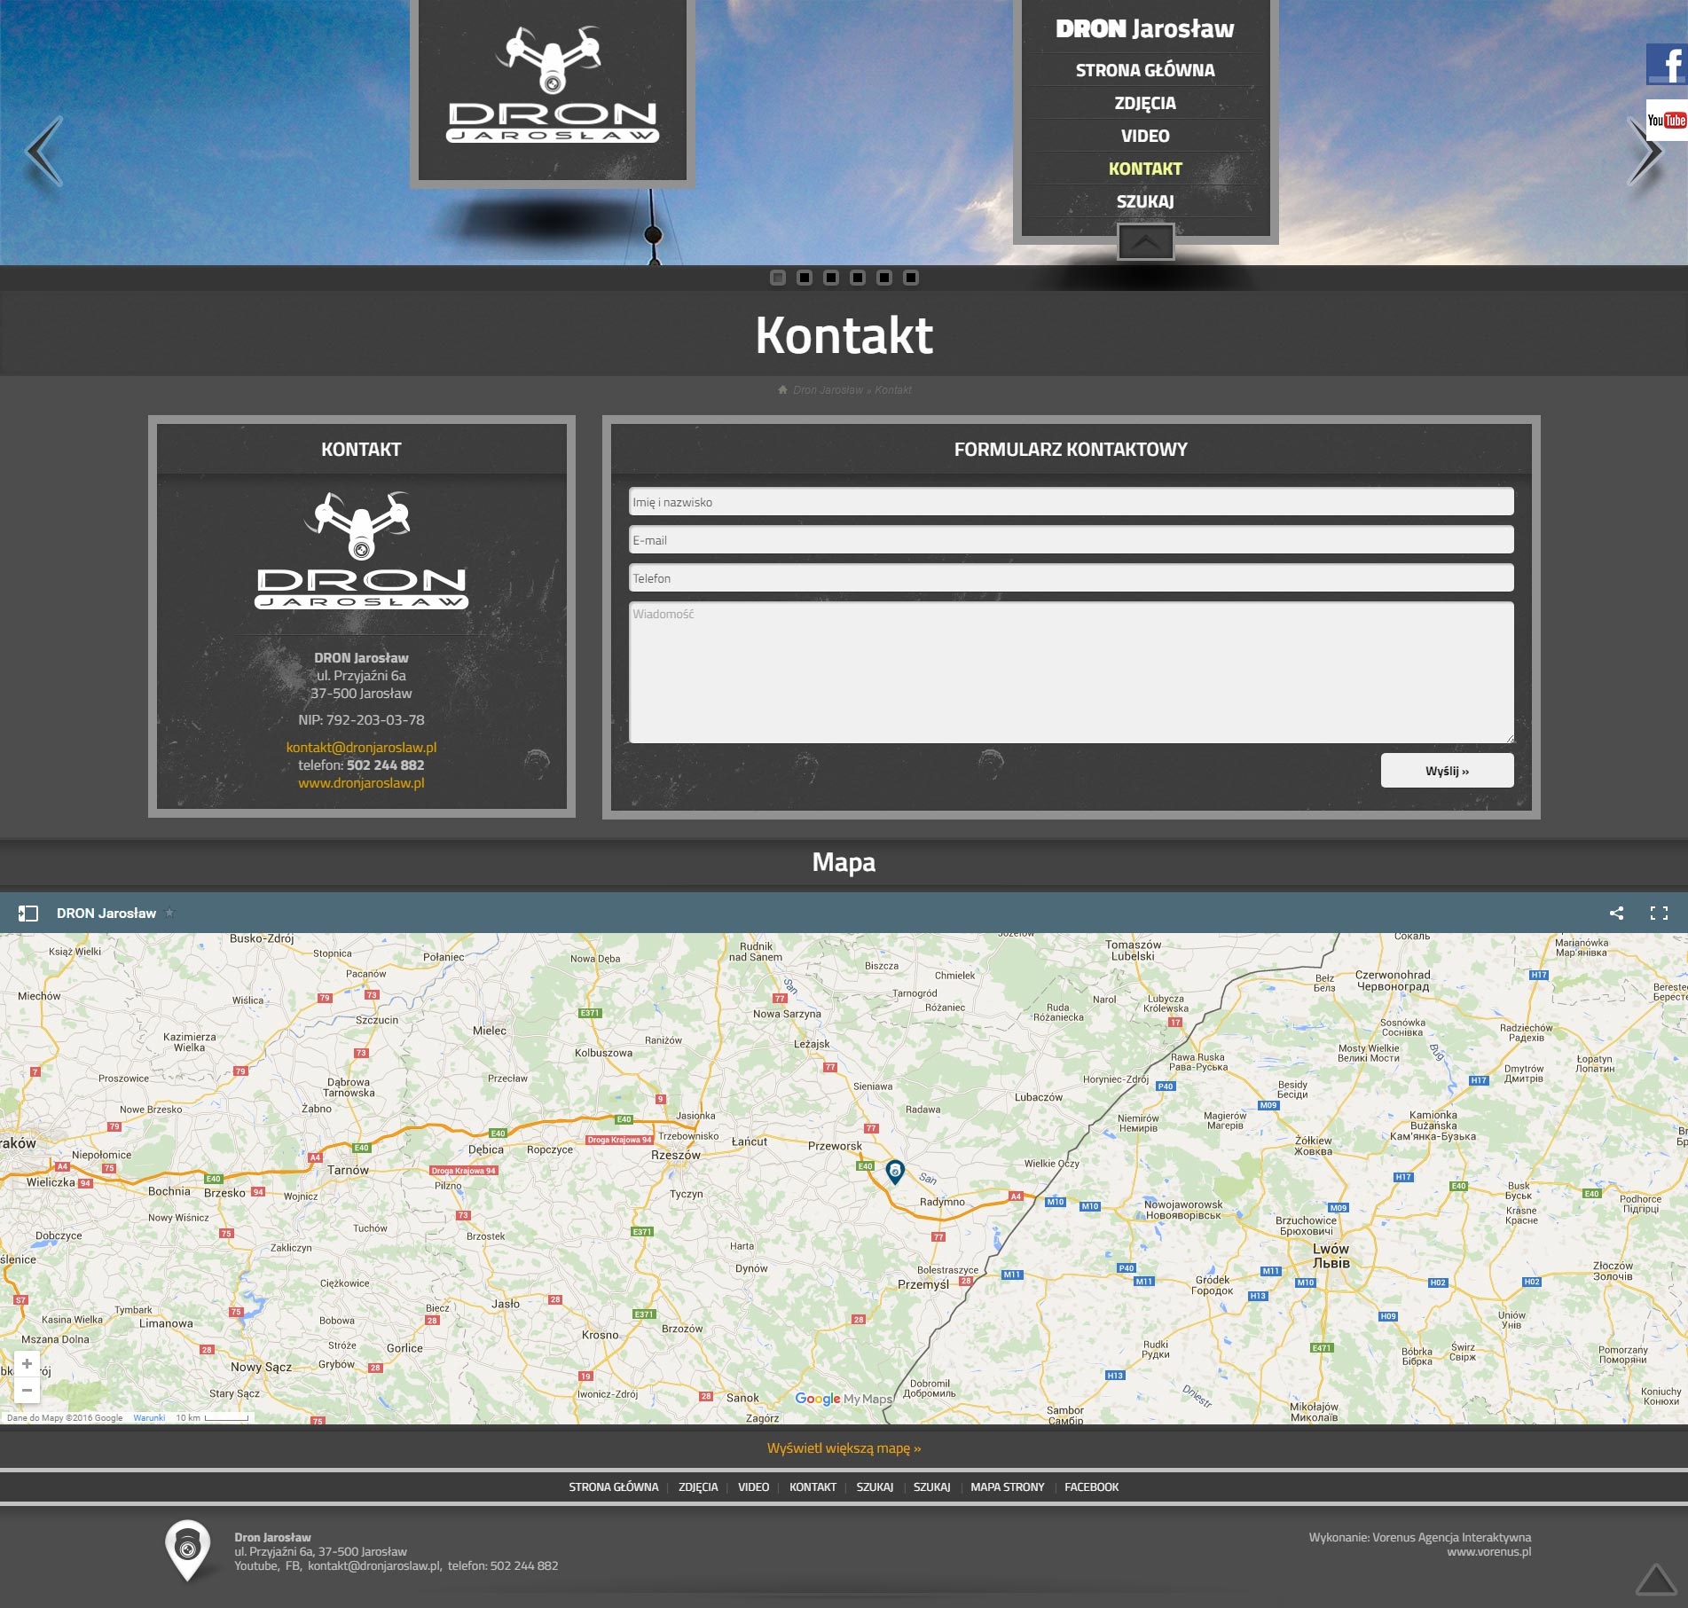
Task: Collapse the navigation menu with chevron
Action: [1145, 241]
